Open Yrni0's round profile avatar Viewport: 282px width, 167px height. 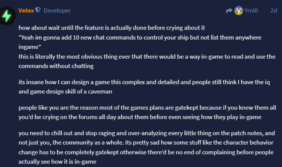(239, 11)
